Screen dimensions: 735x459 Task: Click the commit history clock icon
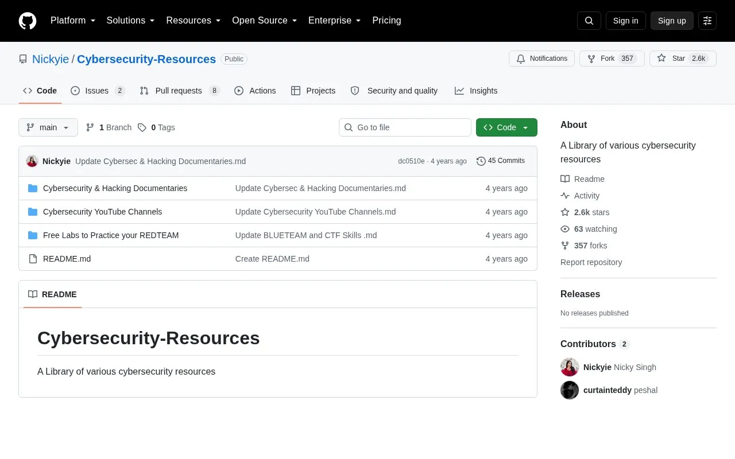[481, 161]
